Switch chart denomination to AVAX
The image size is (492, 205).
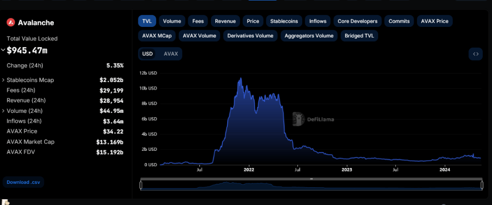point(171,54)
